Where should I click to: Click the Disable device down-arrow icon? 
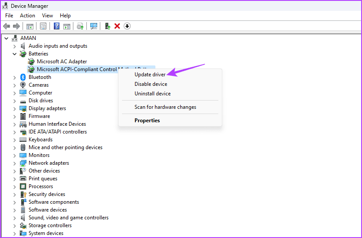pyautogui.click(x=127, y=26)
